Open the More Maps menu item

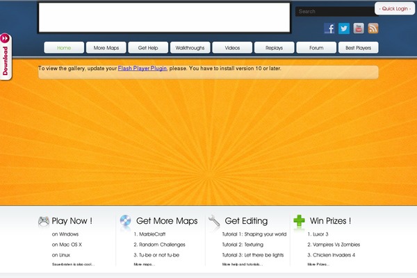pos(106,48)
